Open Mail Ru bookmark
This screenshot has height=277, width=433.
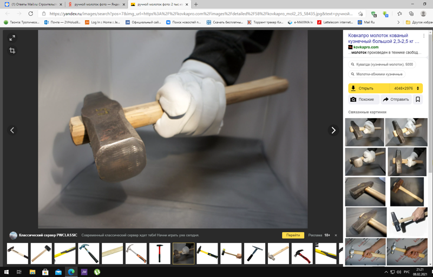click(x=366, y=22)
